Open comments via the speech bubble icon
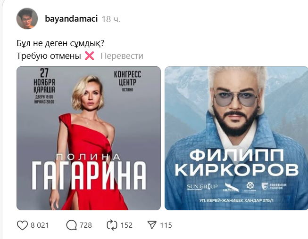Screen dimensions: 308x239 click(x=71, y=225)
